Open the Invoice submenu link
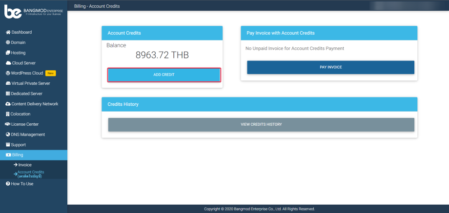This screenshot has height=213, width=449. point(25,165)
